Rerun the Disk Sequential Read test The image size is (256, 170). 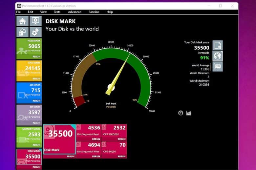pos(96,139)
